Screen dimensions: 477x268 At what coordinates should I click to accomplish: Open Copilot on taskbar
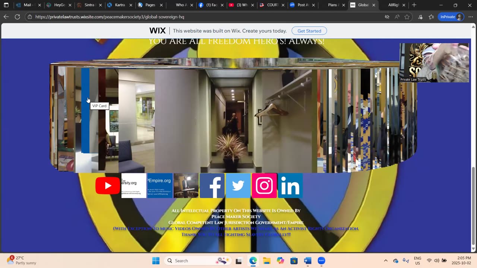point(280,261)
